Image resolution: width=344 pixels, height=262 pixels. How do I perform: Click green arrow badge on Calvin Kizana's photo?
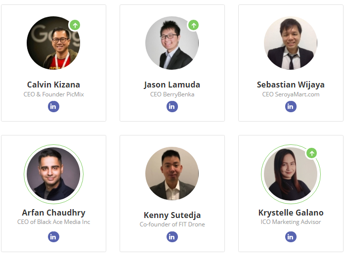(x=75, y=25)
